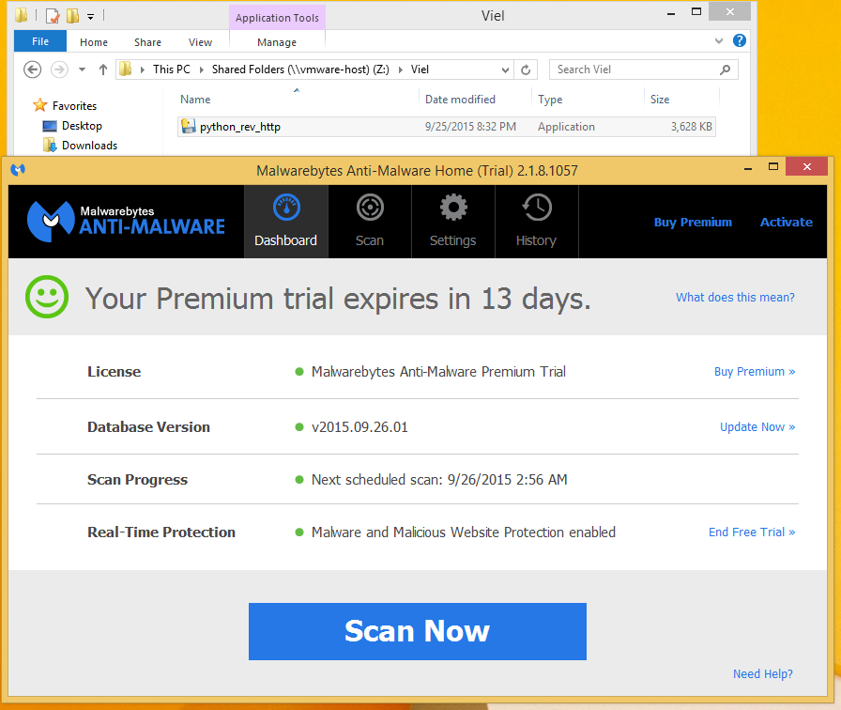
Task: Open the recent locations dropdown arrow
Action: coord(82,69)
